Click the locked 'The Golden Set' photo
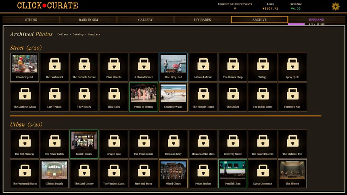 (54, 67)
